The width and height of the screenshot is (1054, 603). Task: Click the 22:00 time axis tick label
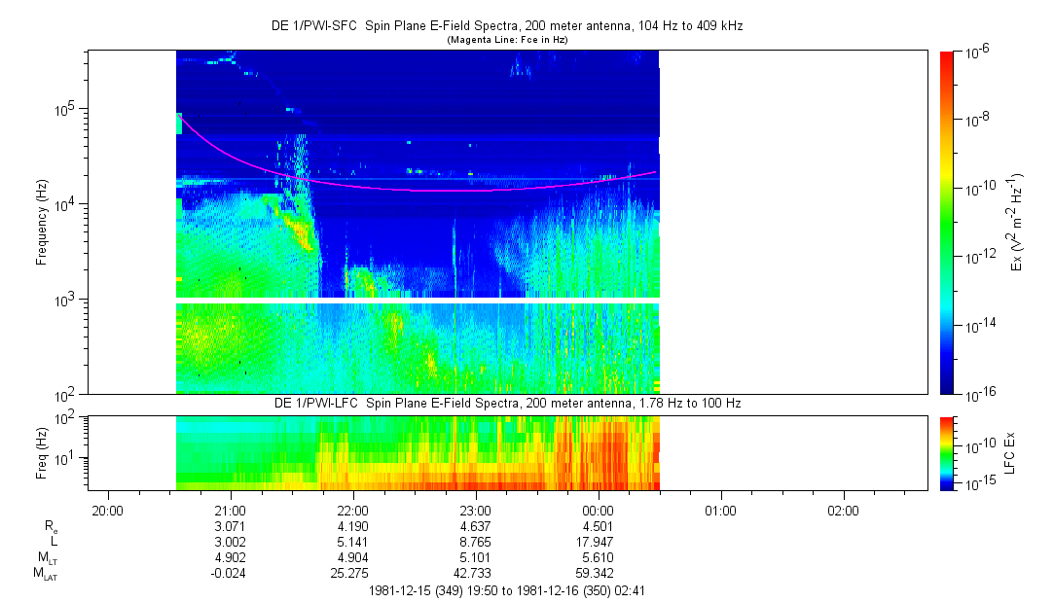pyautogui.click(x=352, y=511)
